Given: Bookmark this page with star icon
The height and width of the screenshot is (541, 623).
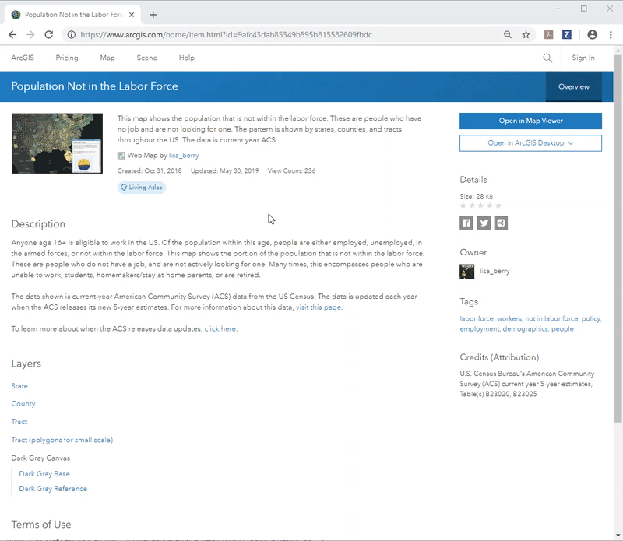Looking at the screenshot, I should pos(526,35).
